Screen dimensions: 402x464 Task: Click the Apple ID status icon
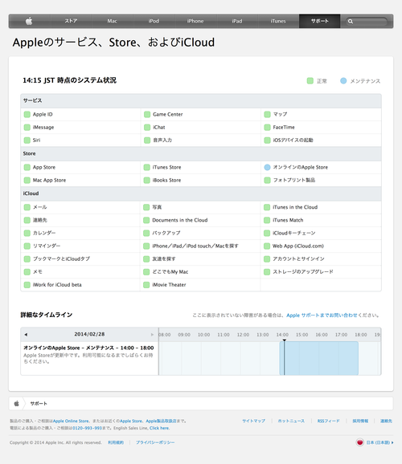tap(27, 114)
